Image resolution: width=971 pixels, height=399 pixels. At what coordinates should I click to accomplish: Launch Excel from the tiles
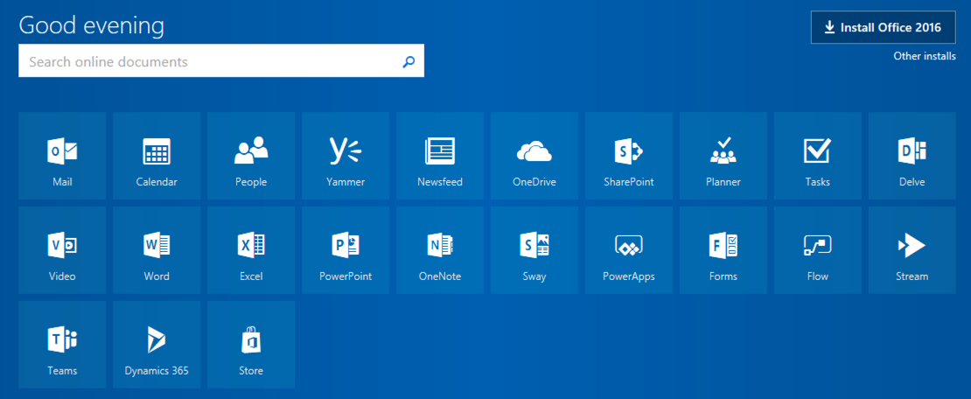click(251, 250)
